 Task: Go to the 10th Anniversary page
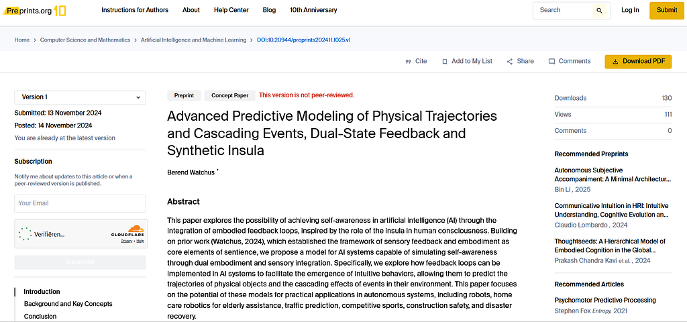click(x=313, y=10)
